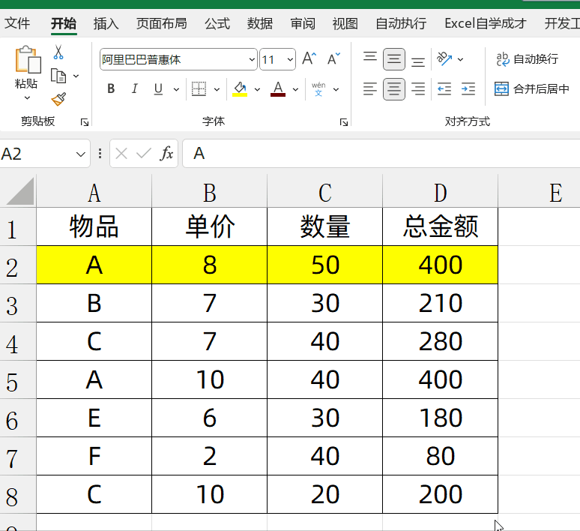Open clipboard group dialog launcher
The image size is (580, 531).
coord(85,122)
